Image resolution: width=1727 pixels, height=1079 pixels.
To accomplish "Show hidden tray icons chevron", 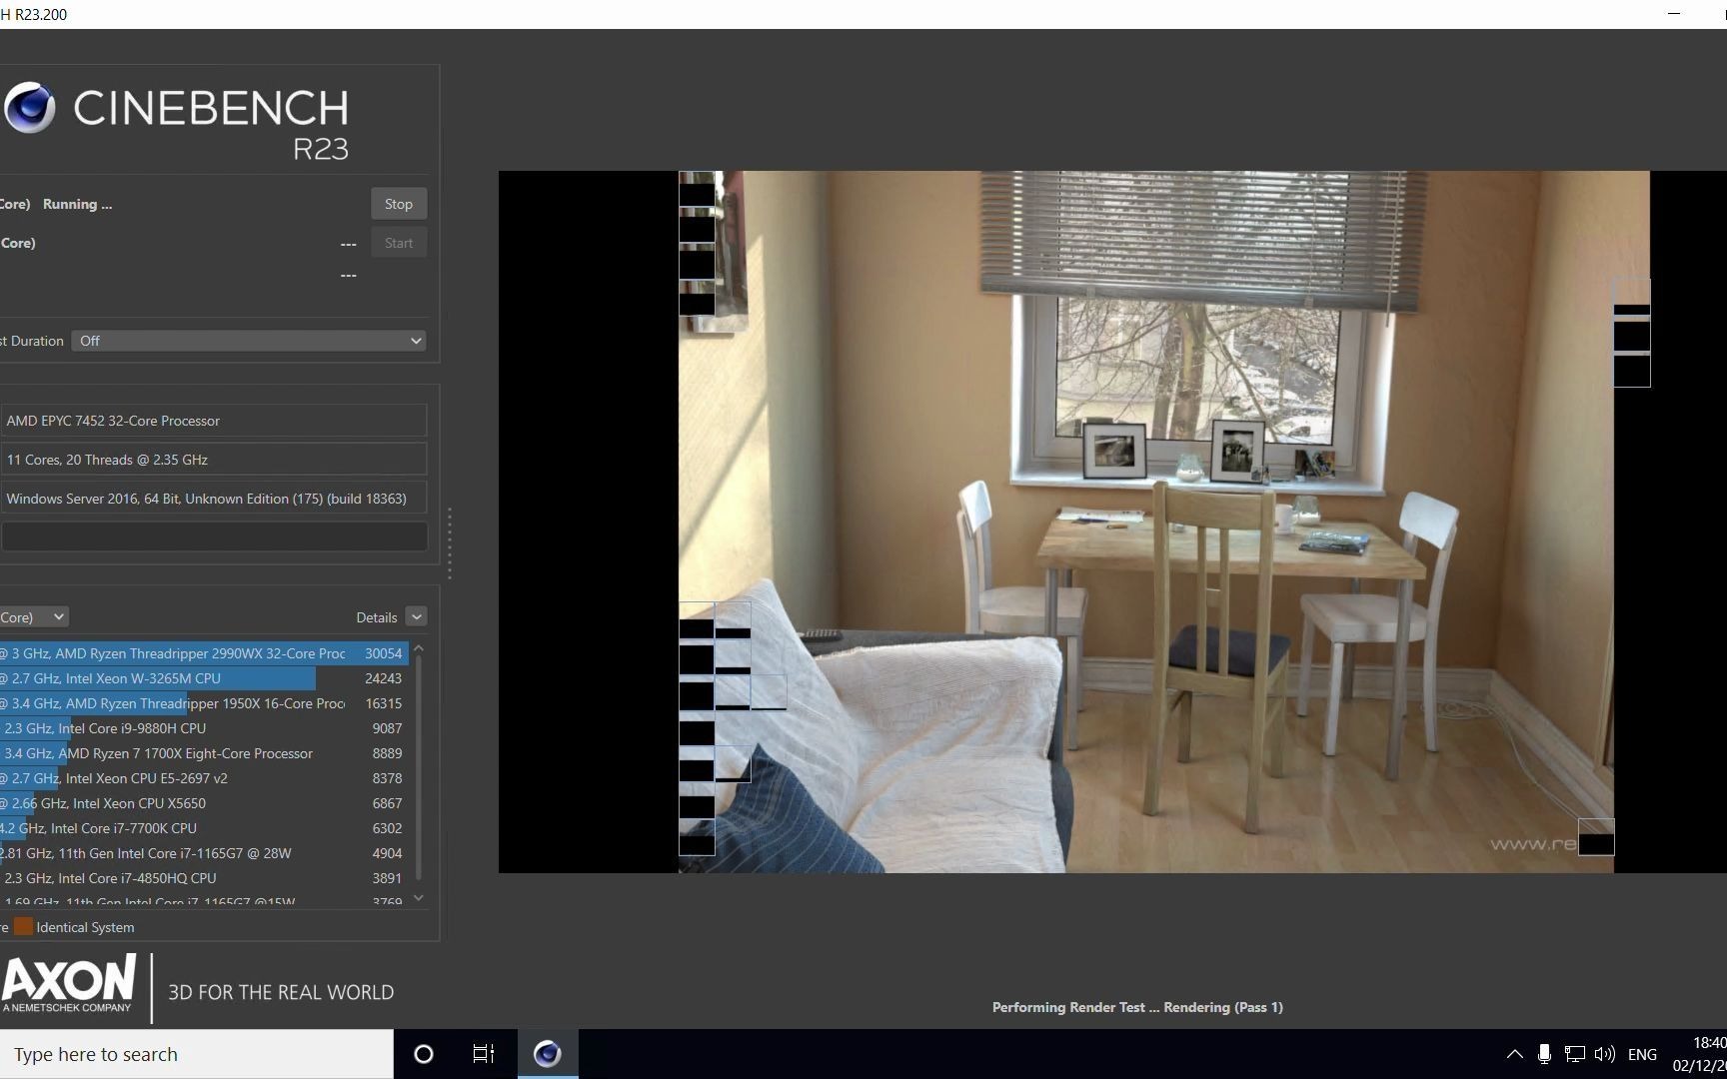I will point(1515,1054).
